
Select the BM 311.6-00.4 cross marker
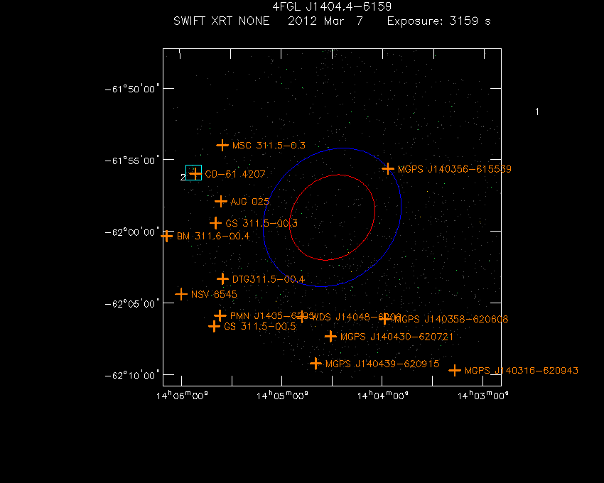point(166,236)
